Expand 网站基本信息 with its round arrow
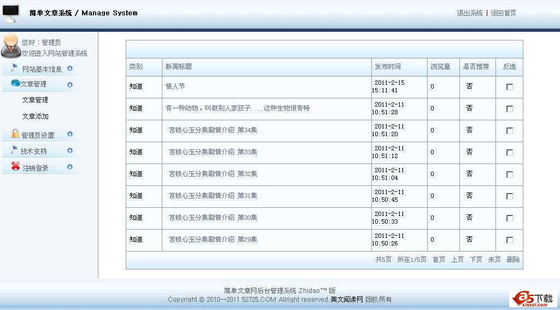This screenshot has height=310, width=560. [x=70, y=68]
